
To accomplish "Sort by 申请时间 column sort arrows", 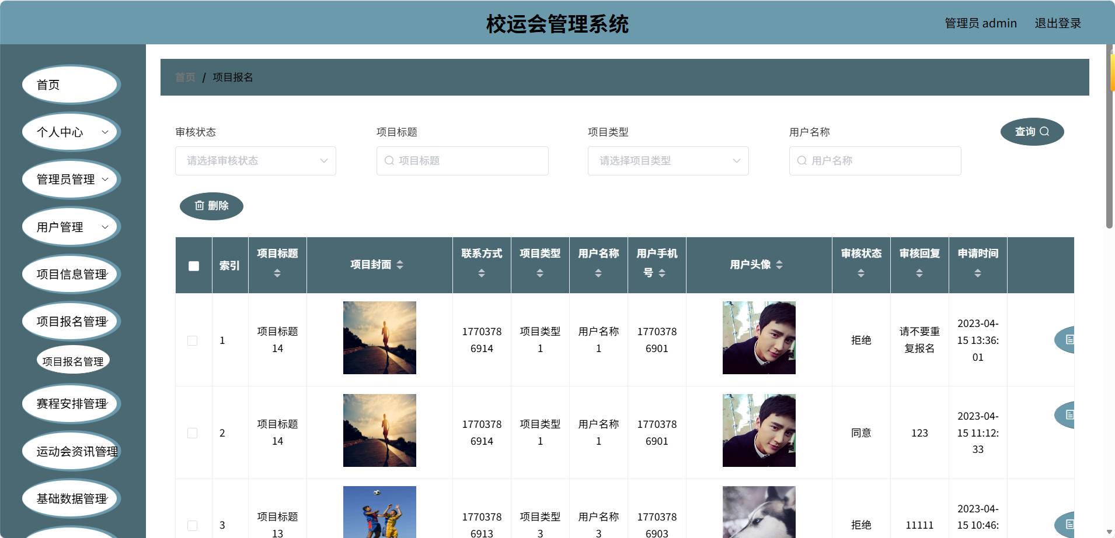I will click(x=978, y=273).
